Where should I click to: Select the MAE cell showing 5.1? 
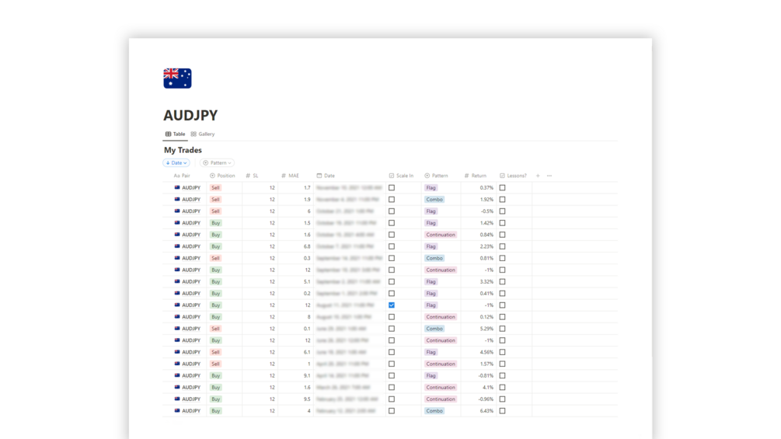click(296, 282)
